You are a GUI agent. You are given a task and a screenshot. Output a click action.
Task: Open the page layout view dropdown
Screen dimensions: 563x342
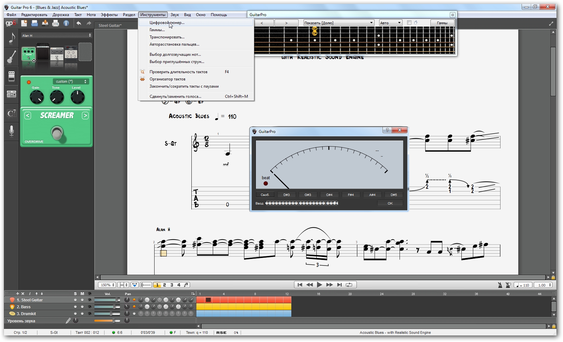click(123, 285)
